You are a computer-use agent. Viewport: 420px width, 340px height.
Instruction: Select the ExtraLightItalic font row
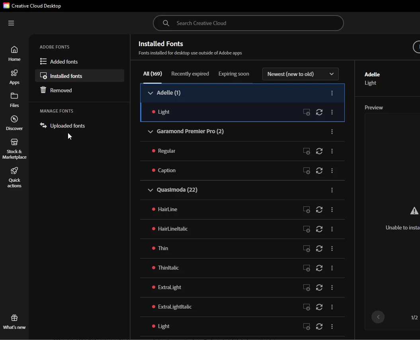point(242,307)
